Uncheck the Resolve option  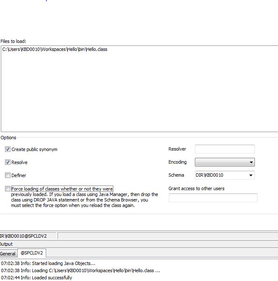(x=8, y=162)
